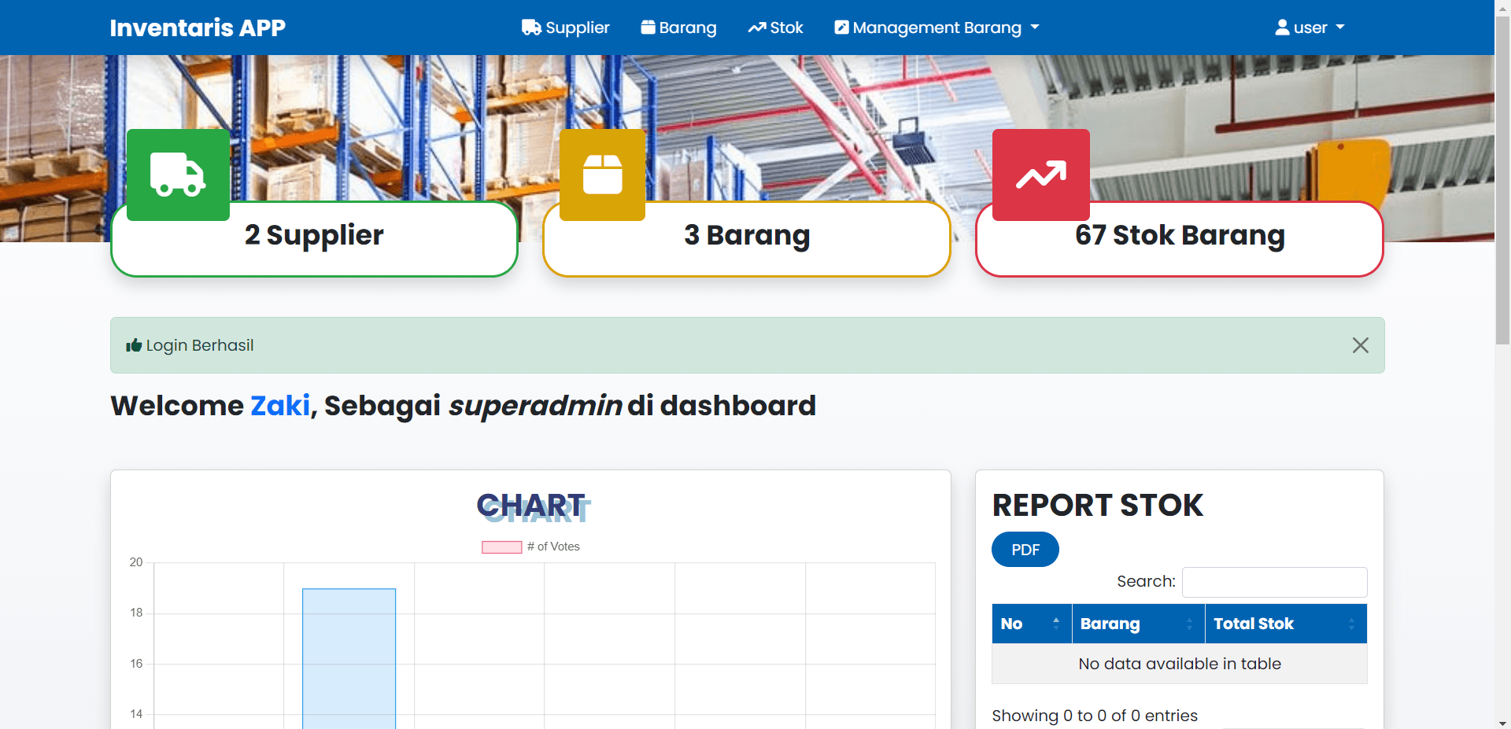This screenshot has height=729, width=1511.
Task: Click the Management Barang navbar icon
Action: click(x=841, y=28)
